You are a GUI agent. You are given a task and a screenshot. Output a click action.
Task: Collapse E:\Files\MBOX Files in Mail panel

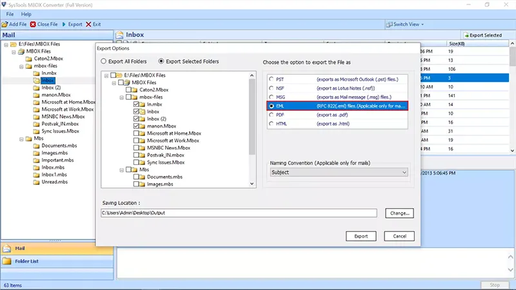pos(6,44)
